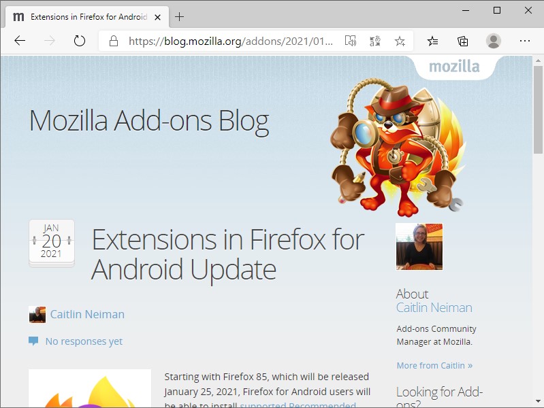Screen dimensions: 544x408
Task: Click the address bar URL field
Action: pos(231,41)
